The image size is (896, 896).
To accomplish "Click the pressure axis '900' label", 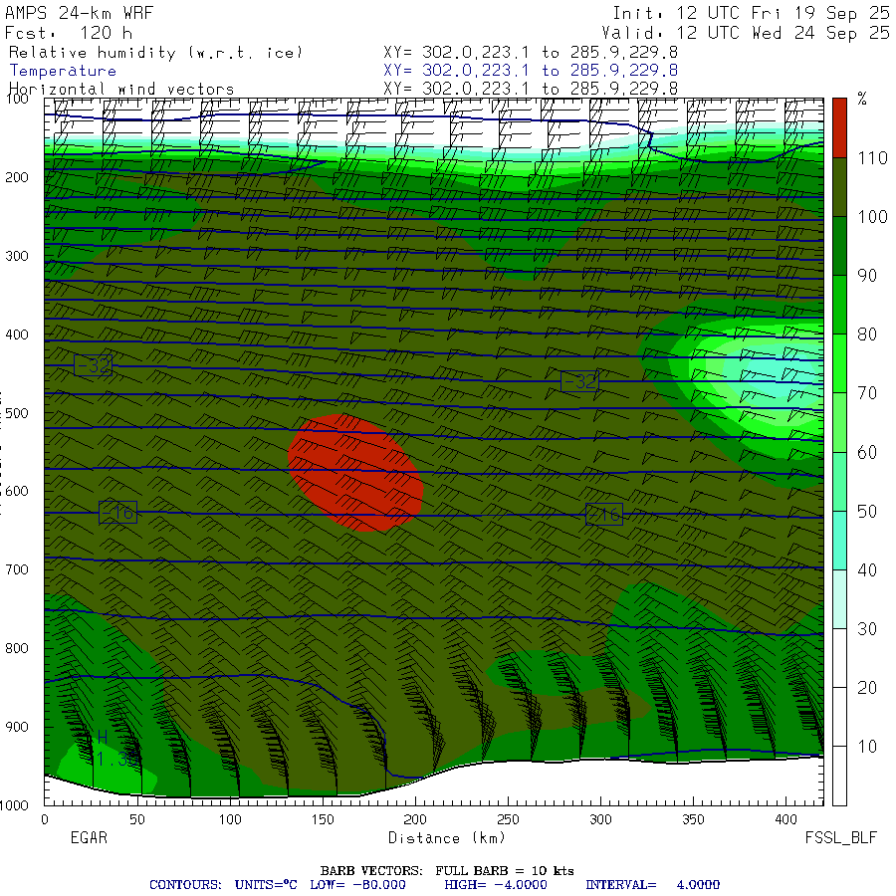I will [x=17, y=727].
